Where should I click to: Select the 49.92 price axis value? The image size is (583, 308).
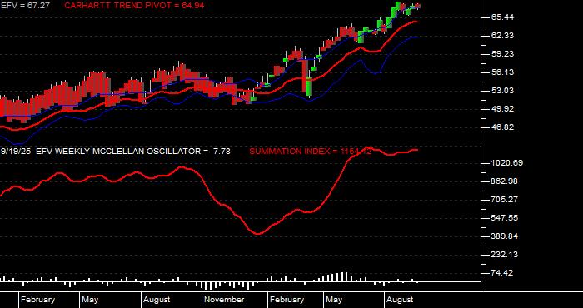click(502, 109)
